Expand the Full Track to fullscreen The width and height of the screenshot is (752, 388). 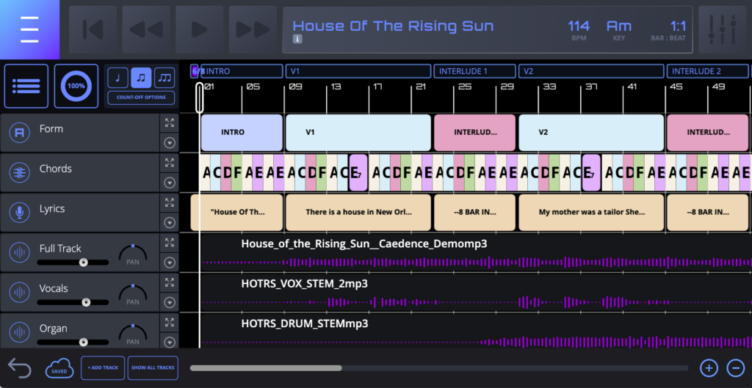[x=170, y=242]
